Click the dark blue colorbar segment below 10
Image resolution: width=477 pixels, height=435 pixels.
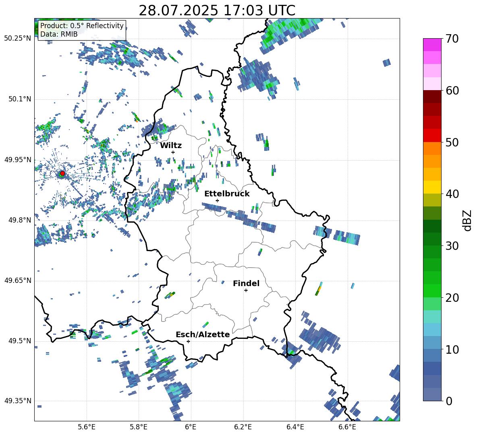pos(432,368)
